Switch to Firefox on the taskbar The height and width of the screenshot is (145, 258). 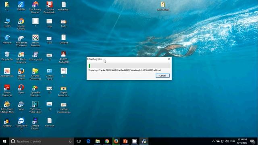pos(116,141)
